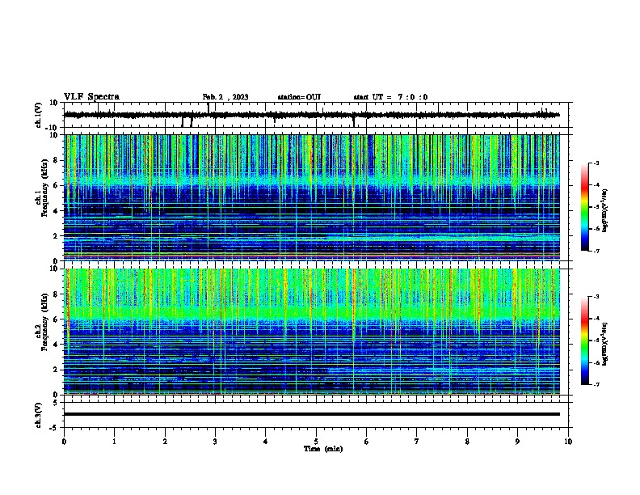The image size is (640, 495).
Task: Click the ch.2 color bar's log(PSD) units label
Action: pyautogui.click(x=605, y=344)
